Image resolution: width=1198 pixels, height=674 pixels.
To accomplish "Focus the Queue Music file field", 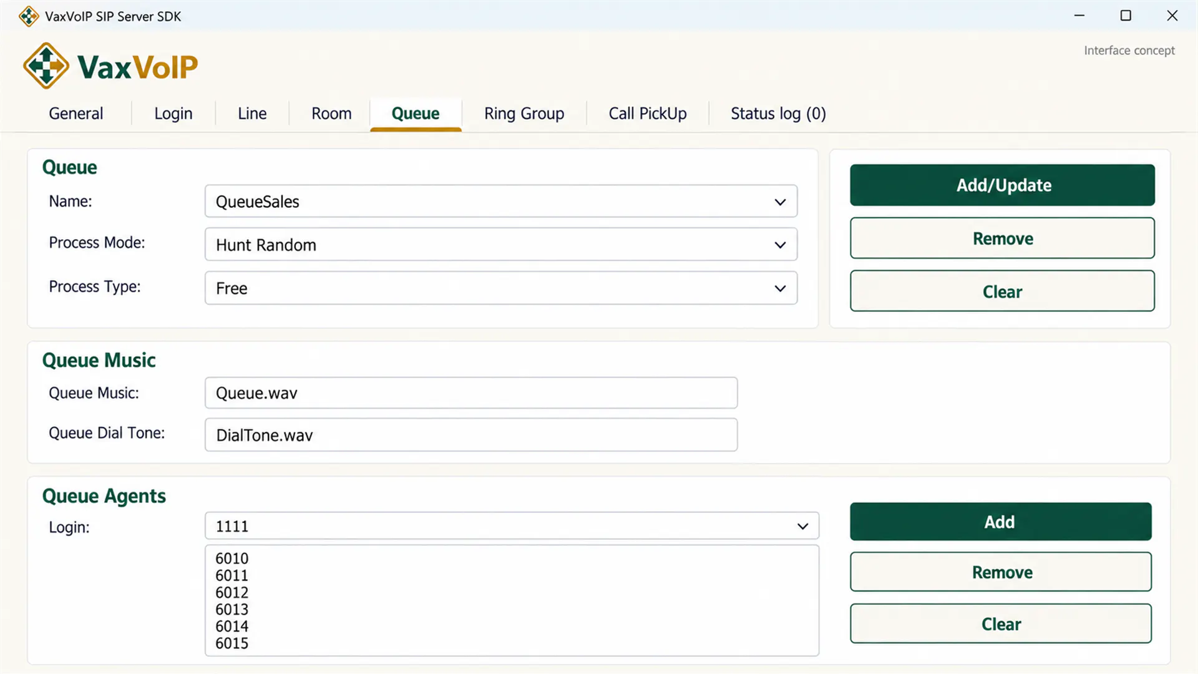I will [471, 393].
